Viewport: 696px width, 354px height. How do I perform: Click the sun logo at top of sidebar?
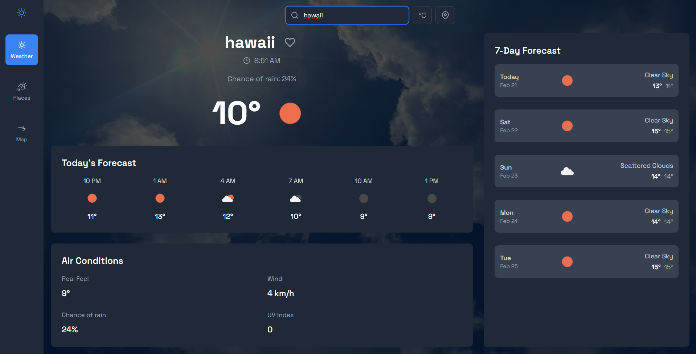pyautogui.click(x=22, y=13)
